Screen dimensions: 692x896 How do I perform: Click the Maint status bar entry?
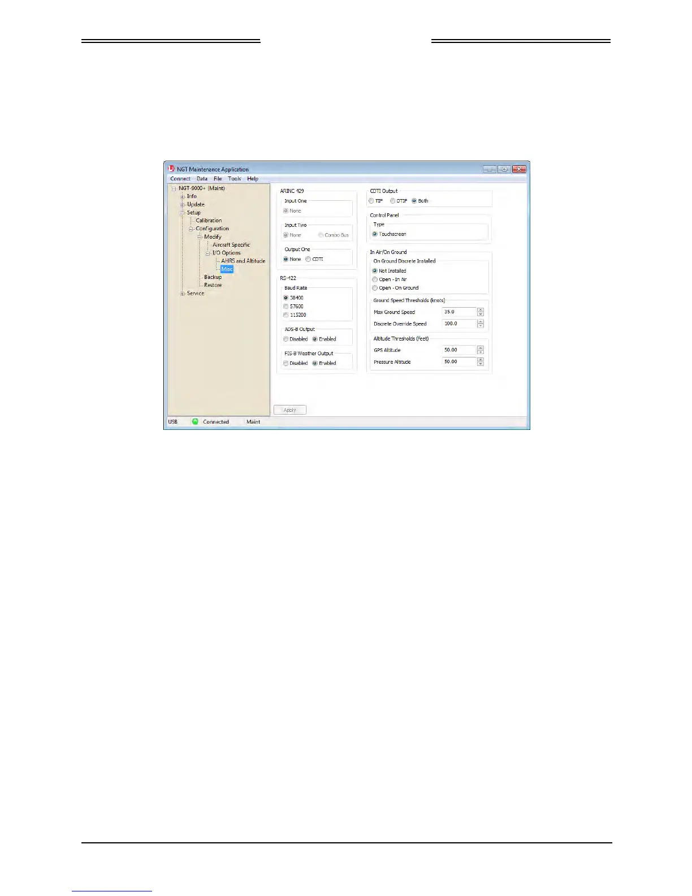click(x=253, y=422)
